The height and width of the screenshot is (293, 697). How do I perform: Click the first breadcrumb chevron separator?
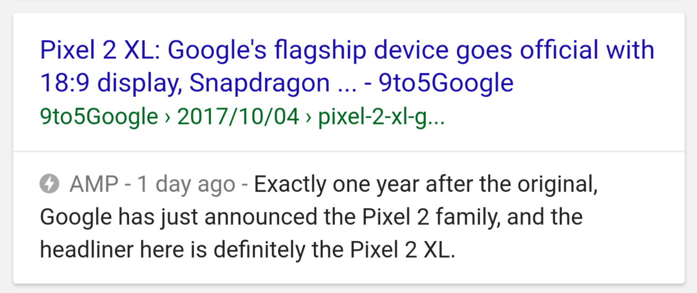(x=167, y=118)
